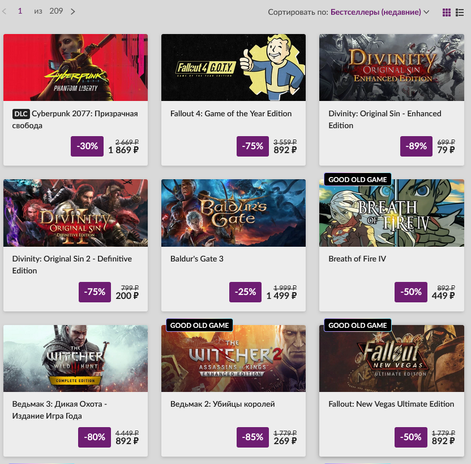The image size is (471, 464).
Task: Open Fallout 4: Game of the Year Edition title
Action: click(231, 113)
